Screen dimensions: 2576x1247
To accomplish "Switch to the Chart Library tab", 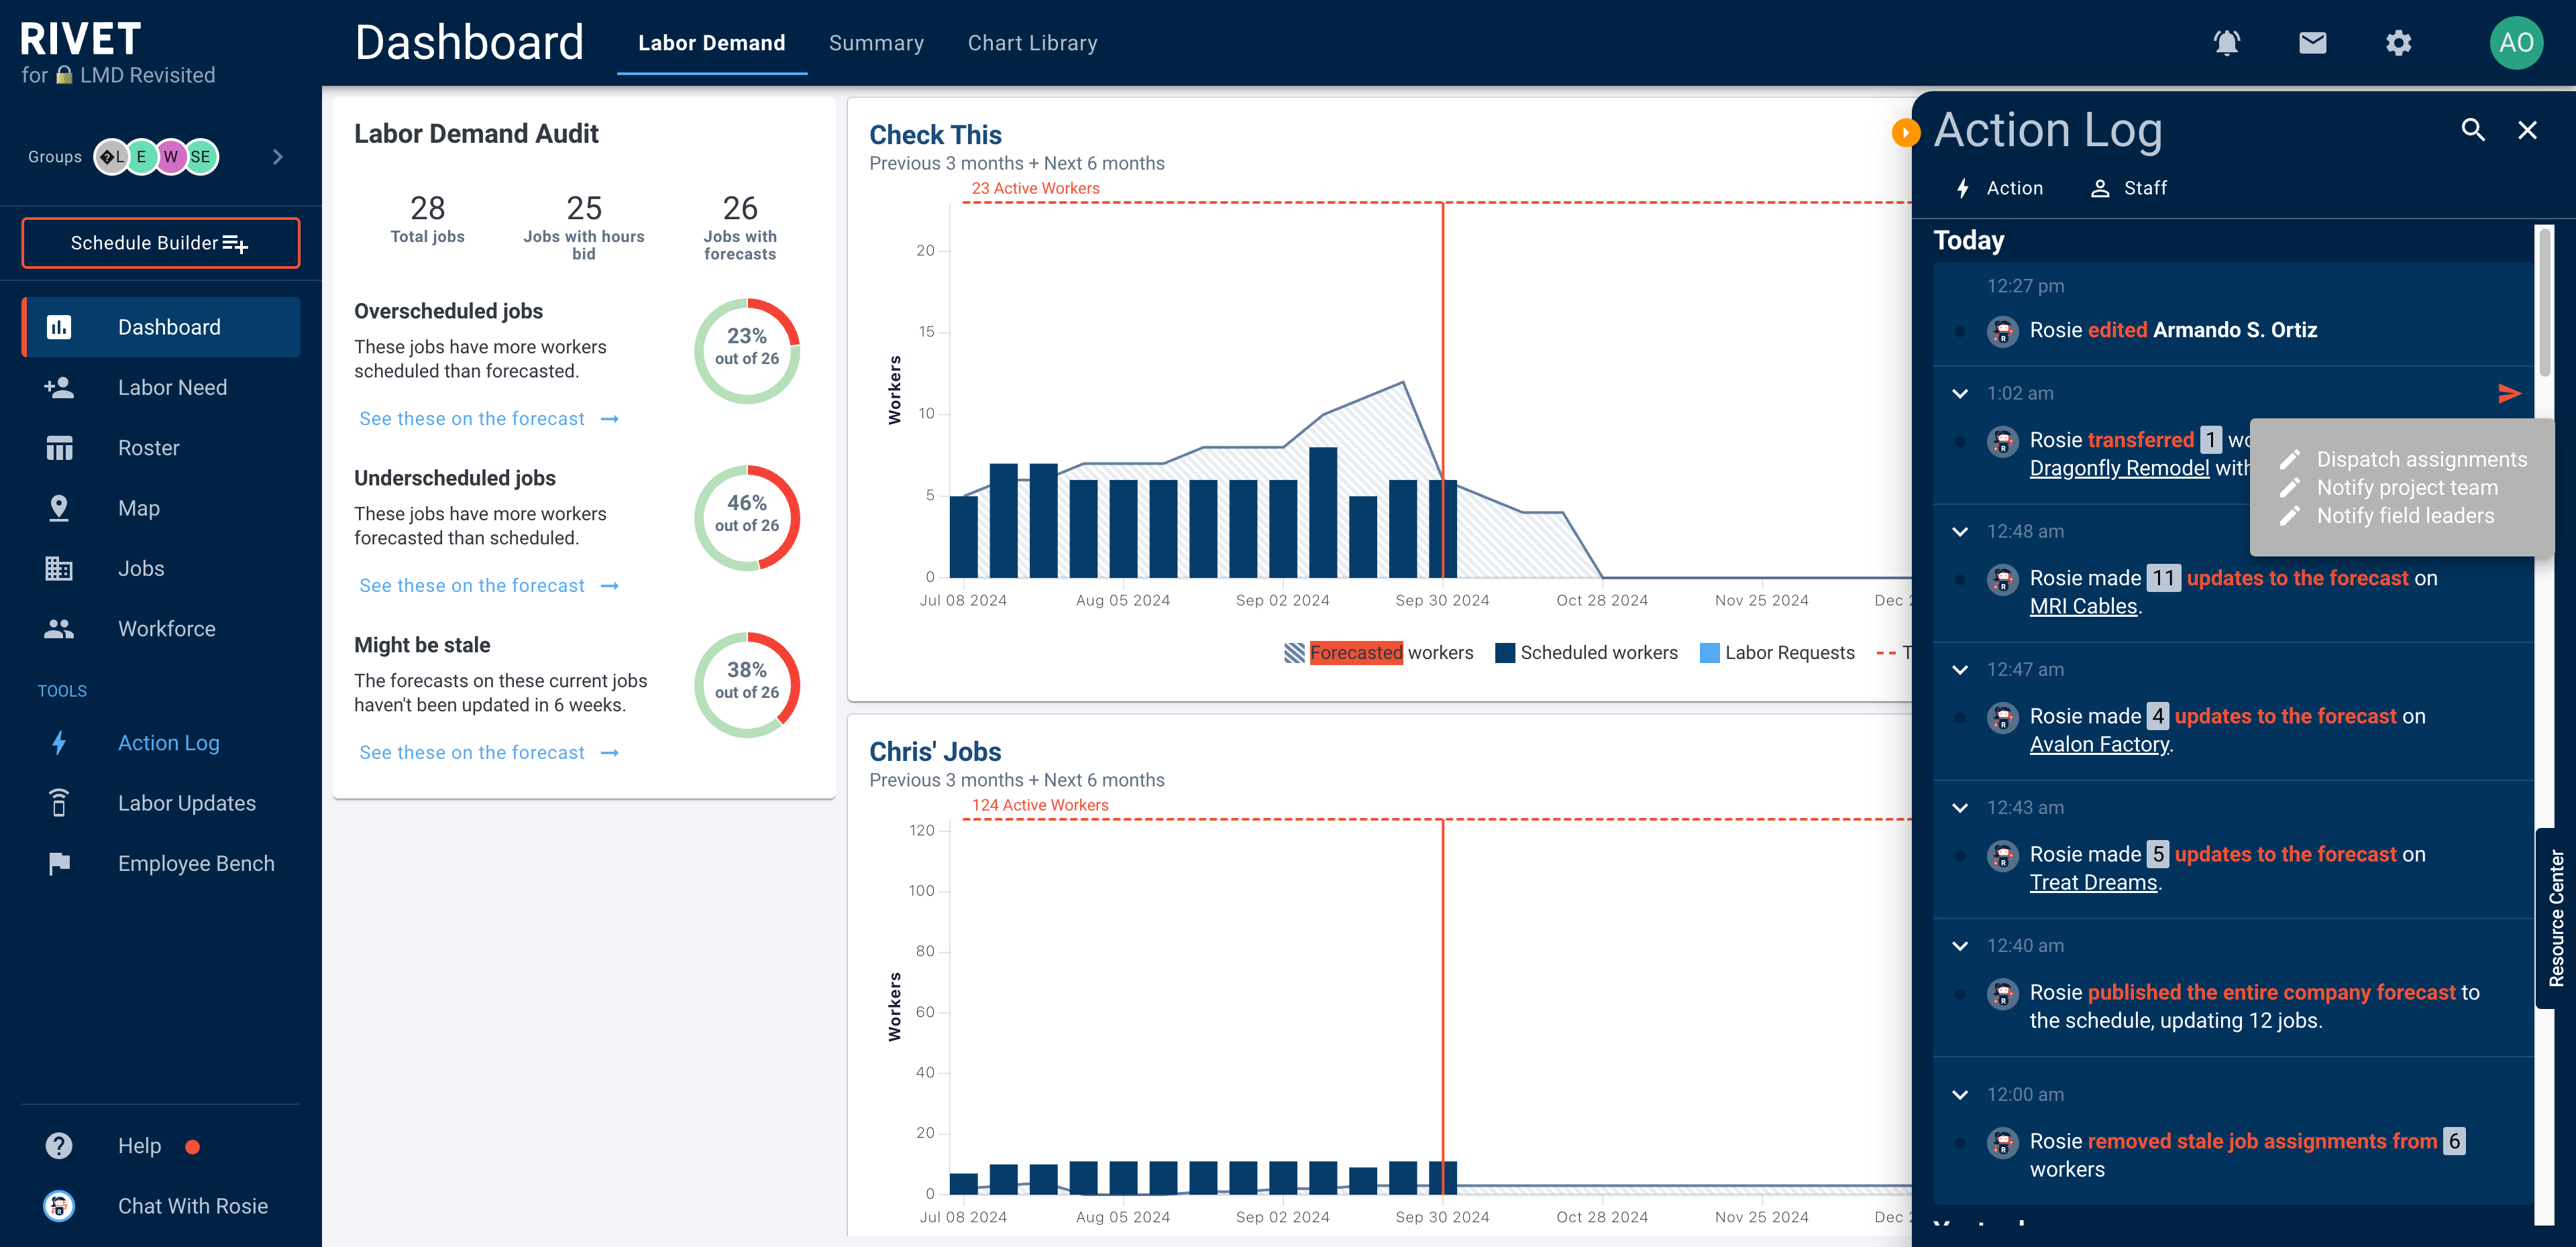I will point(1032,43).
